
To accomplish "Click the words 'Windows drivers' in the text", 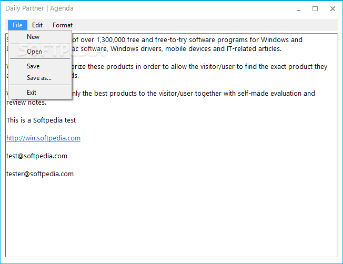I will [136, 48].
